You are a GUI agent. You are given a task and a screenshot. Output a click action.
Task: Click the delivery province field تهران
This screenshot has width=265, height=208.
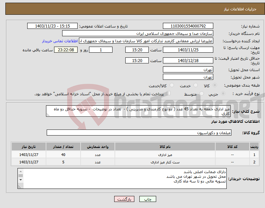coord(188,69)
